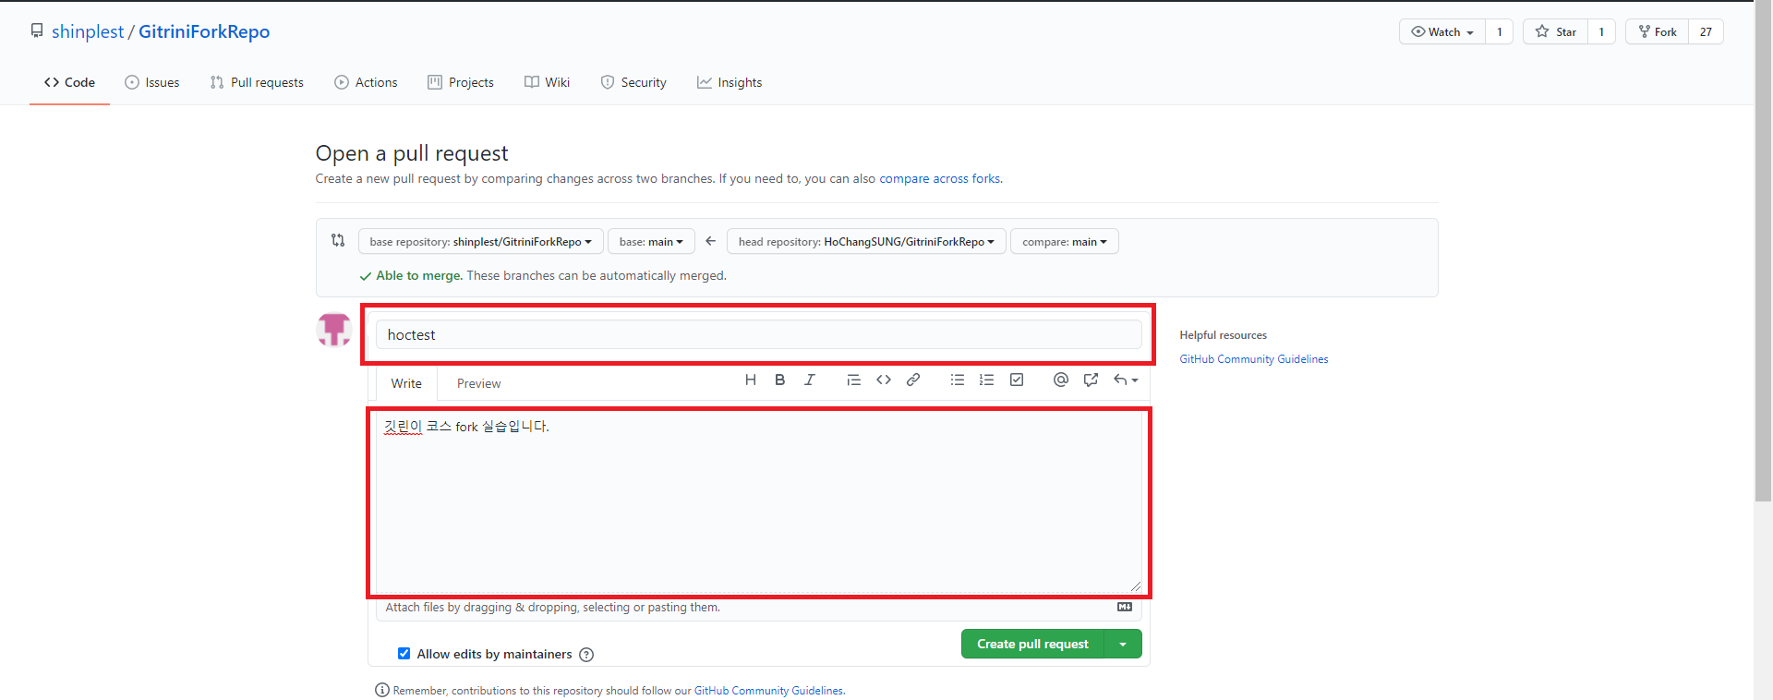Open the base: main branch dropdown
The height and width of the screenshot is (700, 1773).
point(651,242)
